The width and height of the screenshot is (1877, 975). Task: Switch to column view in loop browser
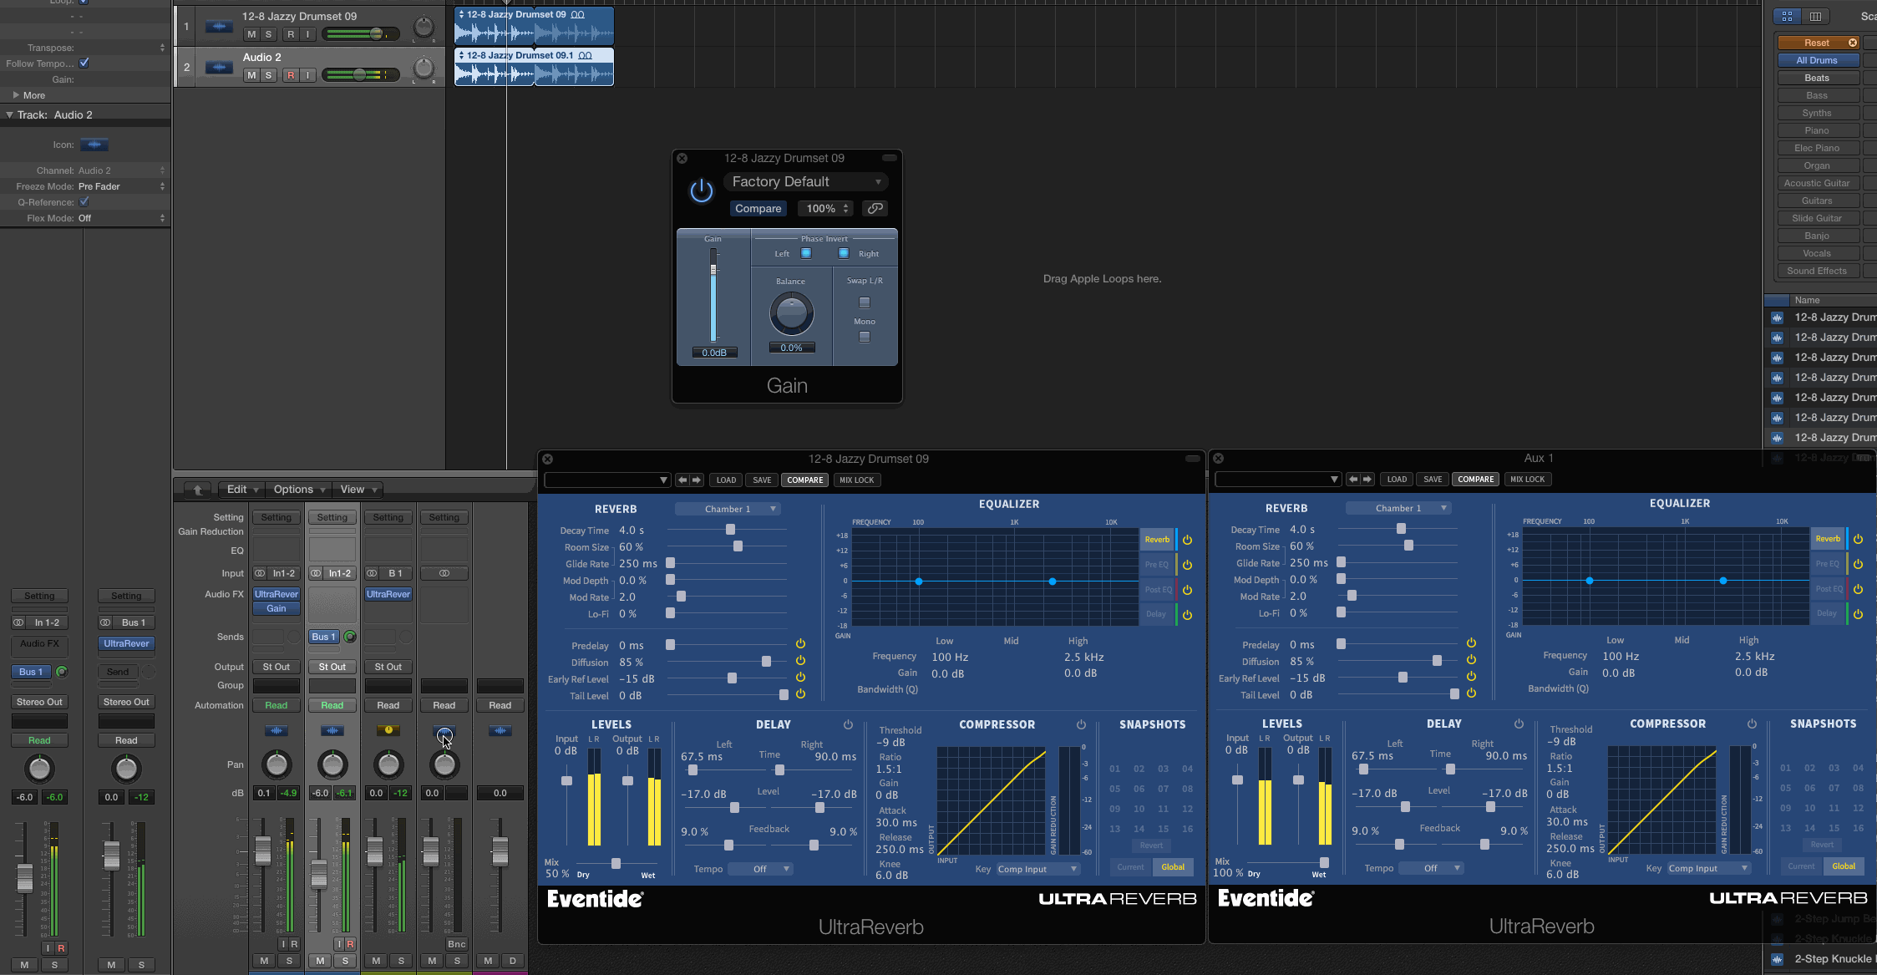pos(1814,17)
